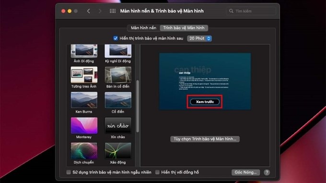Switch to Màn hình nền tab
The height and width of the screenshot is (183, 326).
coord(143,28)
